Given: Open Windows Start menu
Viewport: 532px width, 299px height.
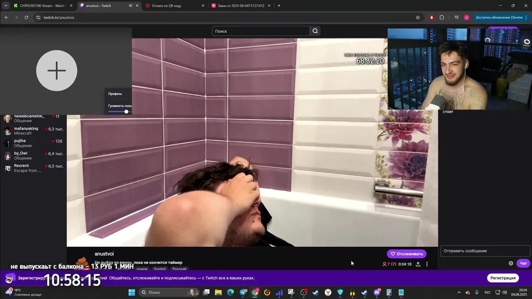Looking at the screenshot, I should click(x=132, y=292).
